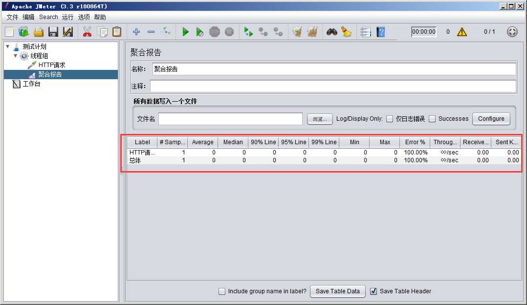Toggle the 仅日志错误 checkbox
The image size is (527, 305).
click(390, 119)
